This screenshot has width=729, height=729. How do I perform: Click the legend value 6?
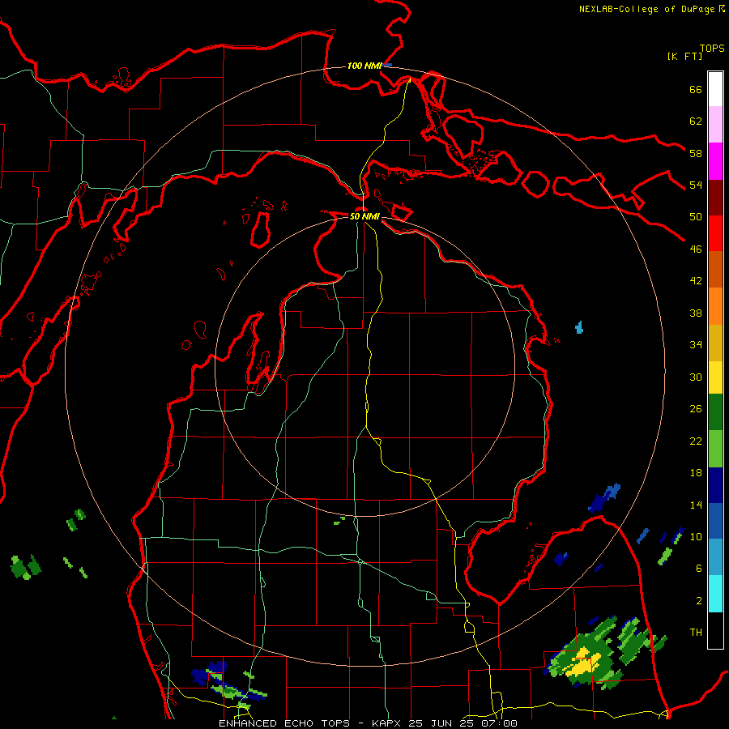tap(698, 568)
